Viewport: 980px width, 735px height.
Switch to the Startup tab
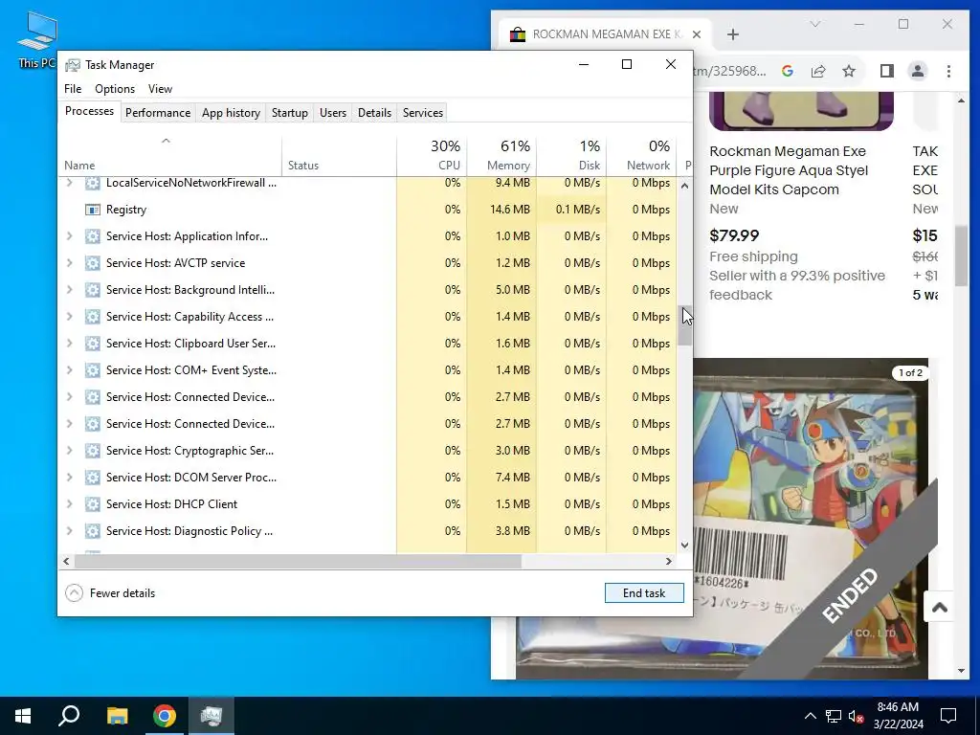(289, 113)
